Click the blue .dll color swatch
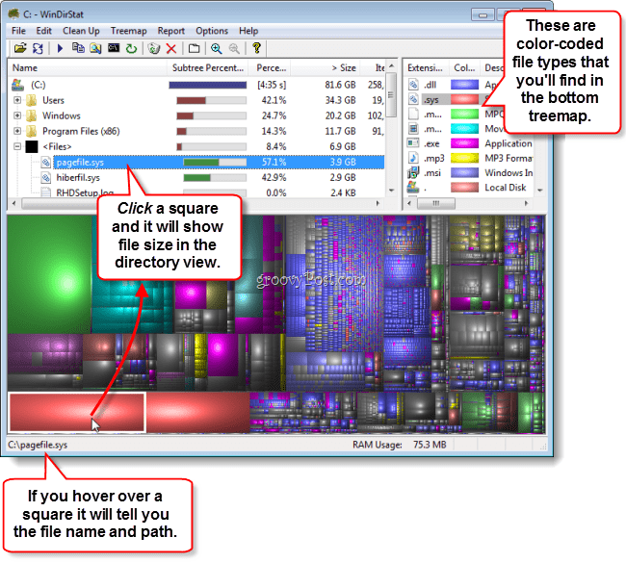 pyautogui.click(x=464, y=84)
